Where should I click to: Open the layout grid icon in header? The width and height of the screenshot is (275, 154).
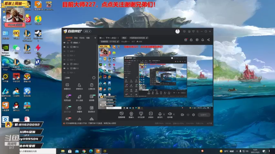pyautogui.click(x=197, y=40)
